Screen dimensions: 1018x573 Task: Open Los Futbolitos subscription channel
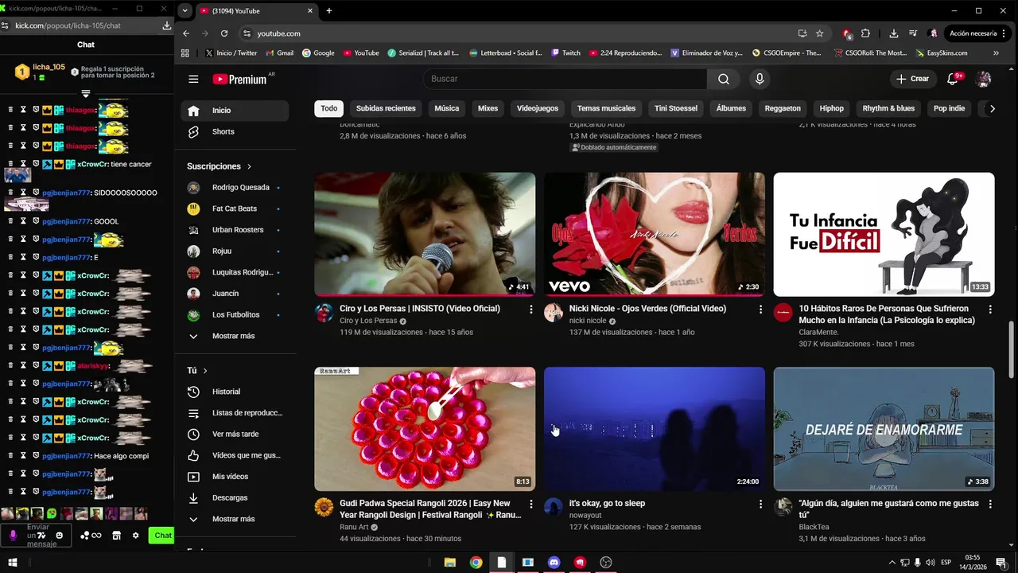pos(235,315)
